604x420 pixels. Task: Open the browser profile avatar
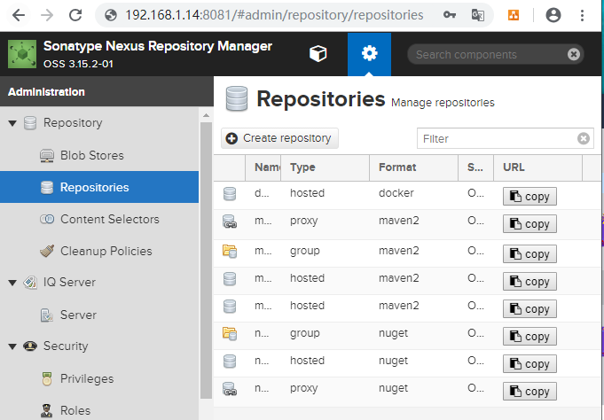coord(553,15)
